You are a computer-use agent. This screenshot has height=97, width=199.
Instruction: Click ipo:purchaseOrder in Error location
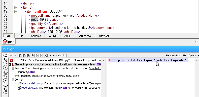pos(43,76)
